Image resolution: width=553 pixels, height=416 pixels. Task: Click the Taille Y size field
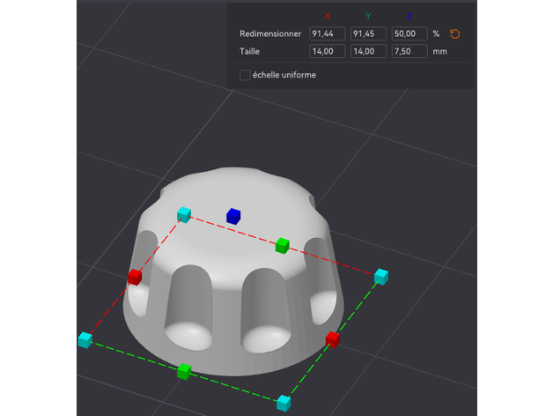point(368,52)
